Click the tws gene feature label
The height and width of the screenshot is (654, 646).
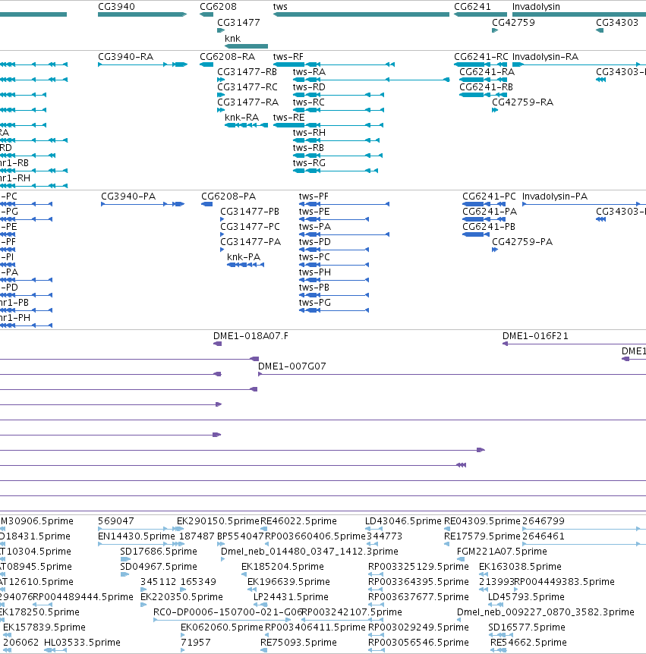click(x=280, y=7)
